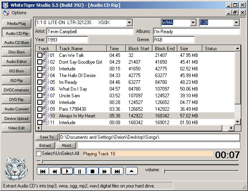Check track 08 Interlude checkbox
The image size is (248, 191).
[x=40, y=102]
